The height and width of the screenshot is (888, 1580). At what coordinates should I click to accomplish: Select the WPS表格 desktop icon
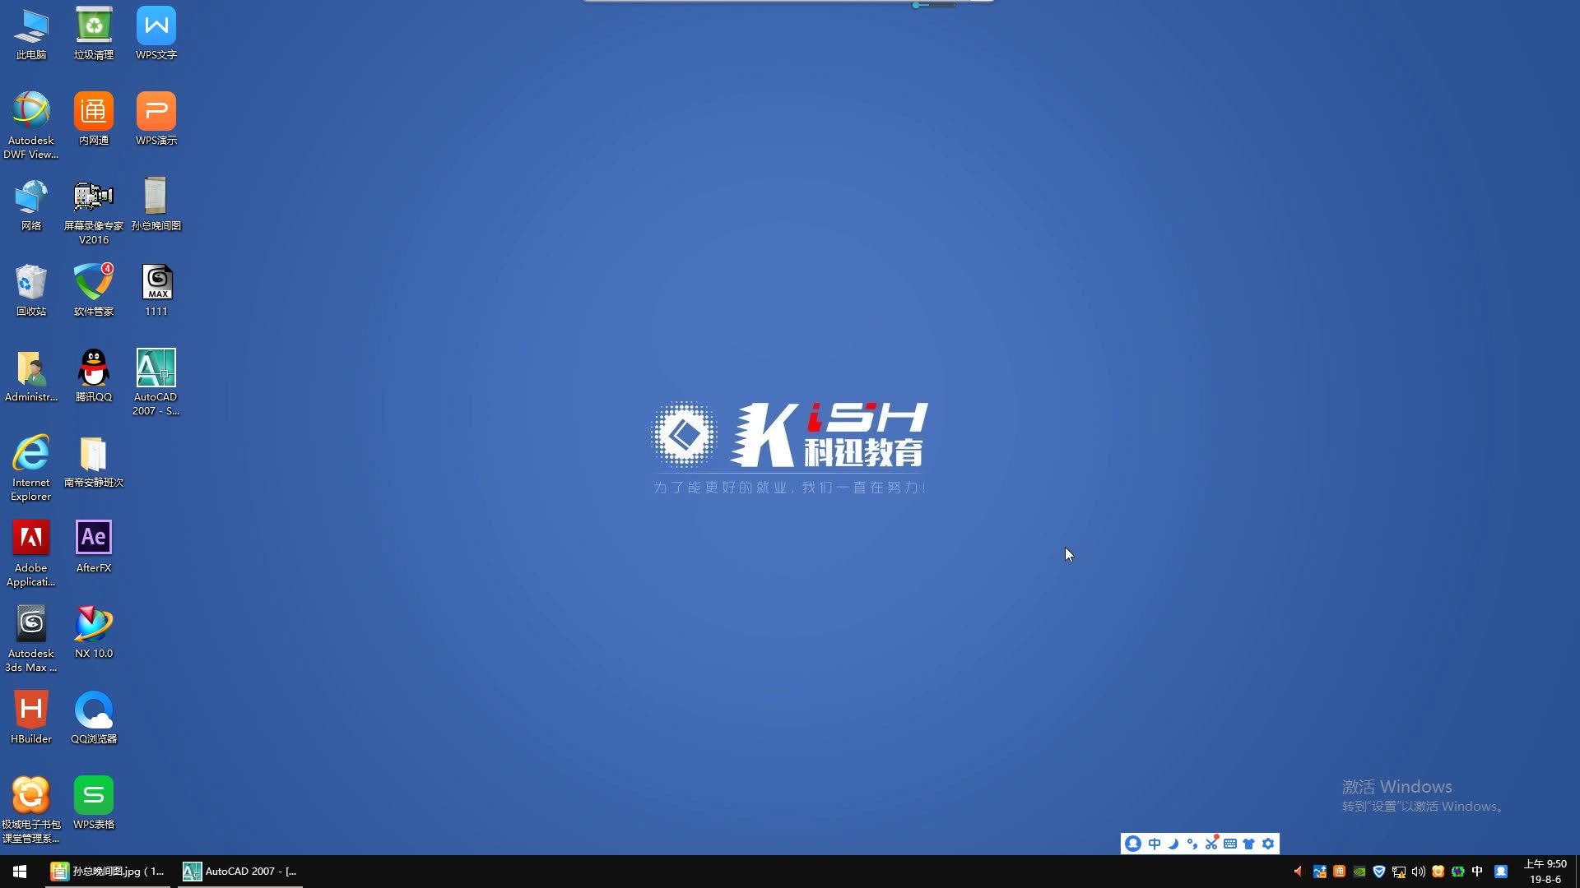(x=94, y=803)
